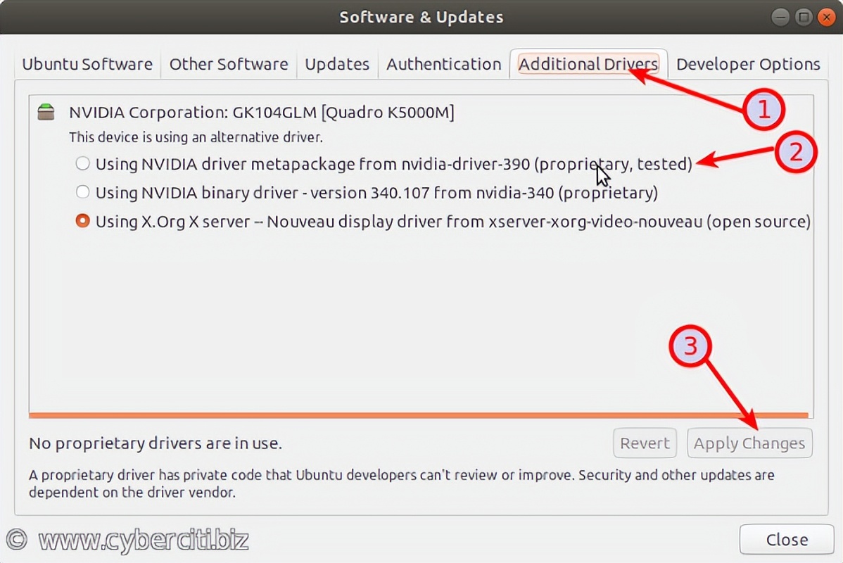This screenshot has height=563, width=843.
Task: Click the Close button
Action: pyautogui.click(x=785, y=539)
